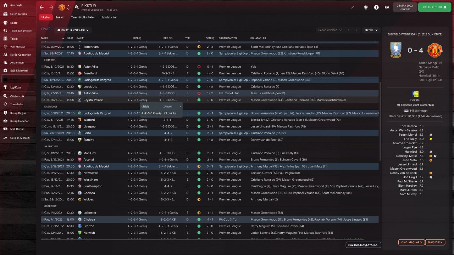The width and height of the screenshot is (454, 255).
Task: Click the Önc. Maçlar button
Action: (412, 242)
